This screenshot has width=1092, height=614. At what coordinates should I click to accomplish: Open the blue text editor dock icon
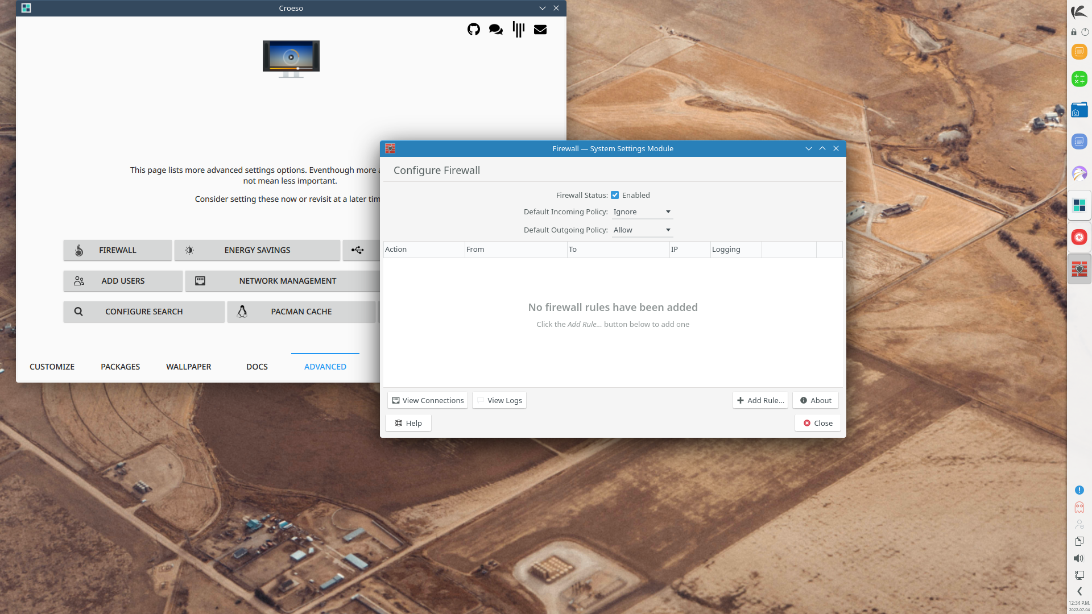tap(1079, 142)
